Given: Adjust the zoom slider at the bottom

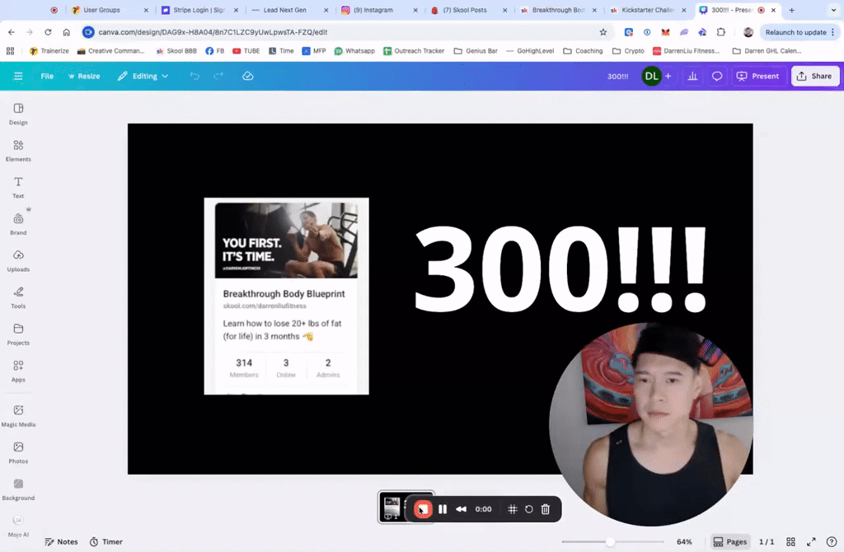Looking at the screenshot, I should click(x=611, y=541).
